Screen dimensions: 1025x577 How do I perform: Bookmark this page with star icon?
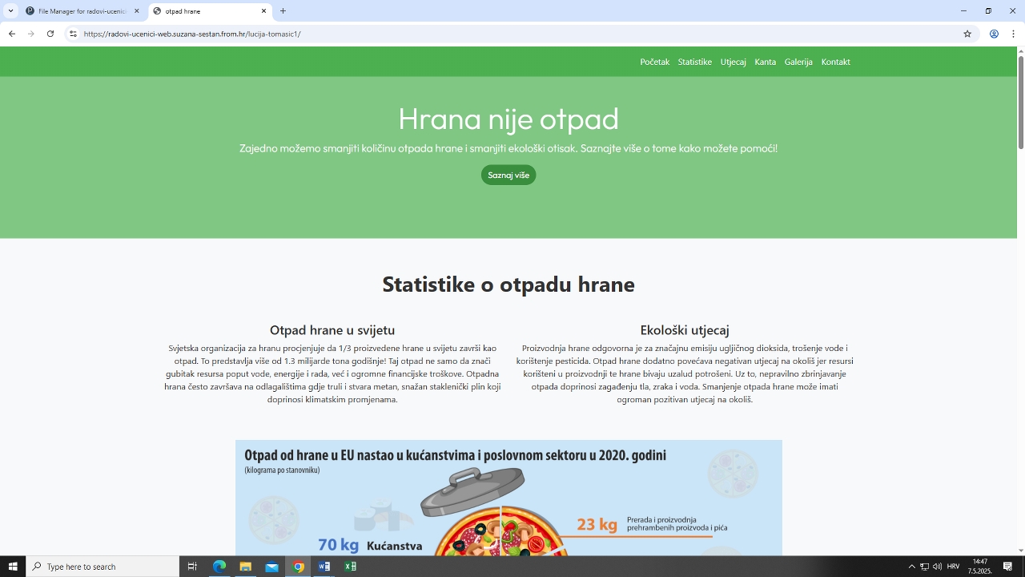[x=967, y=34]
